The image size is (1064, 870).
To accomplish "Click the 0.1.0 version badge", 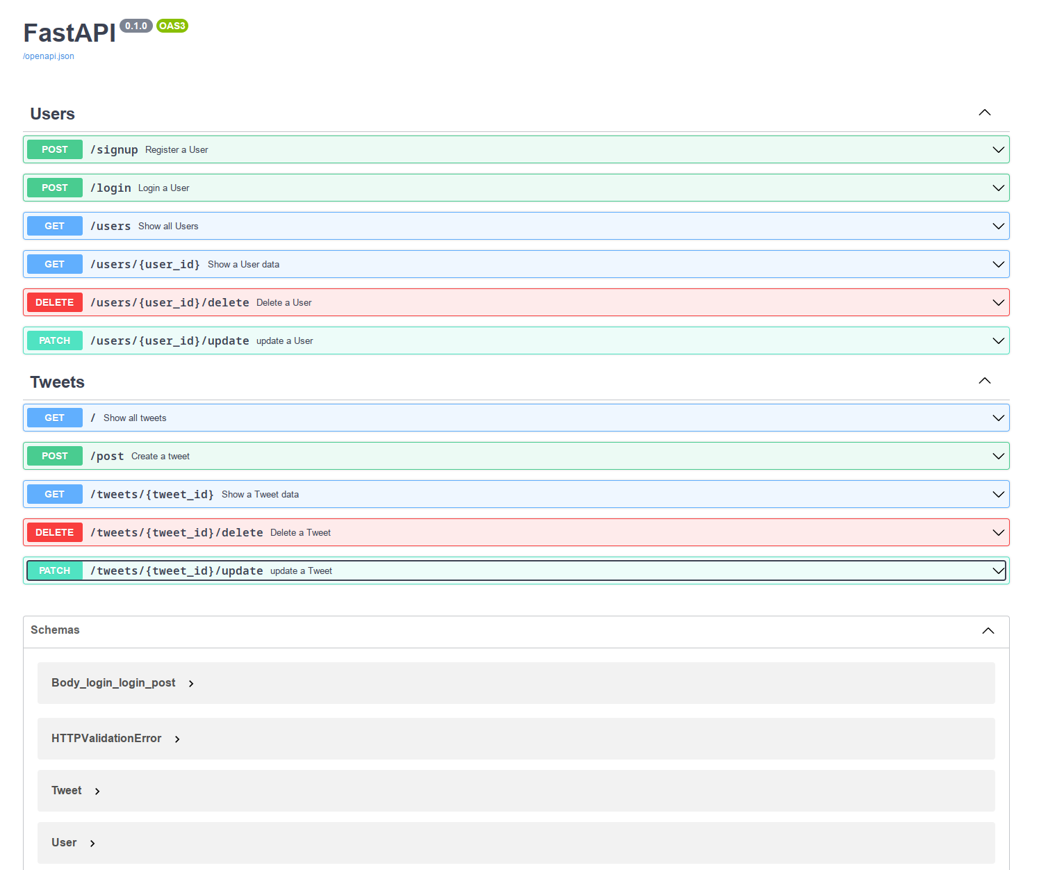I will pos(136,26).
